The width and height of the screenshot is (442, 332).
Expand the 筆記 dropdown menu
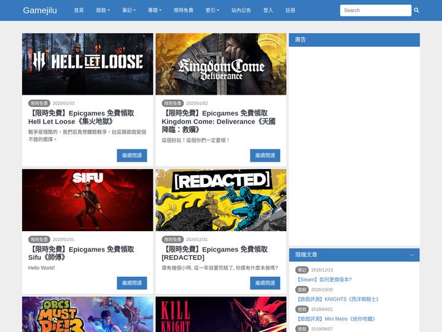[x=128, y=10]
